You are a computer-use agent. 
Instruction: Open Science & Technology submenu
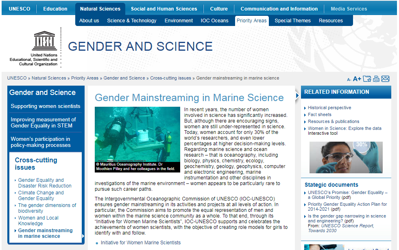[x=131, y=21]
